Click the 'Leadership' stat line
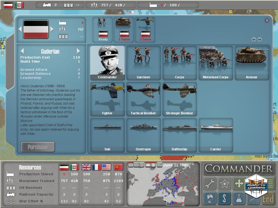278x208 pixels. pos(50,78)
